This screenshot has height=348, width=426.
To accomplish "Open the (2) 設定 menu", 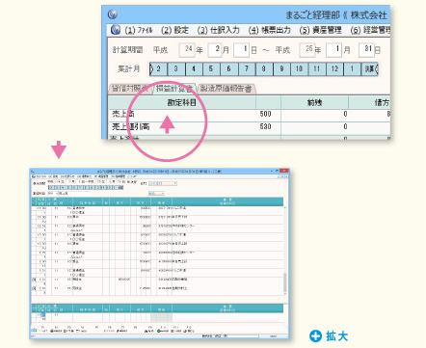I will pyautogui.click(x=174, y=30).
